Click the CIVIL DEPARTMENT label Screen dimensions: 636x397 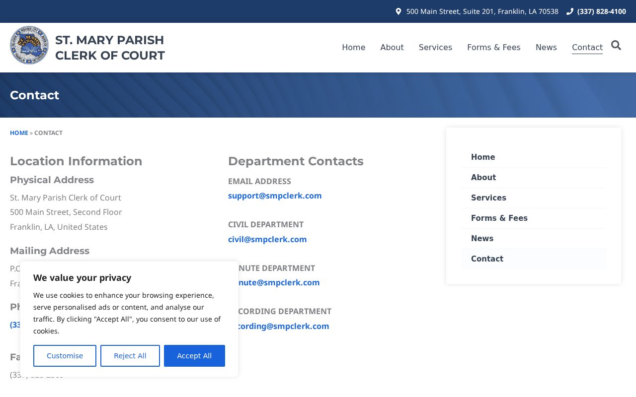[x=266, y=224]
